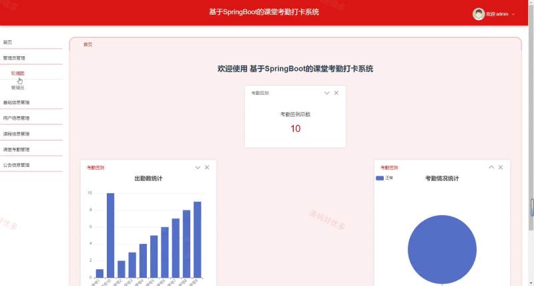
Task: Click the 考勤签到 header of pie chart card
Action: [x=389, y=168]
